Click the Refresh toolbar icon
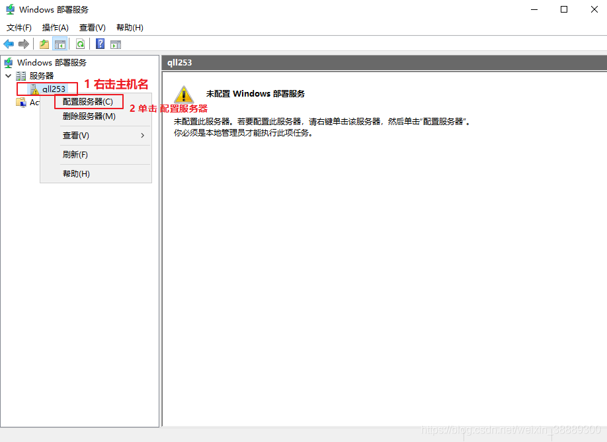The height and width of the screenshot is (442, 607). 80,44
